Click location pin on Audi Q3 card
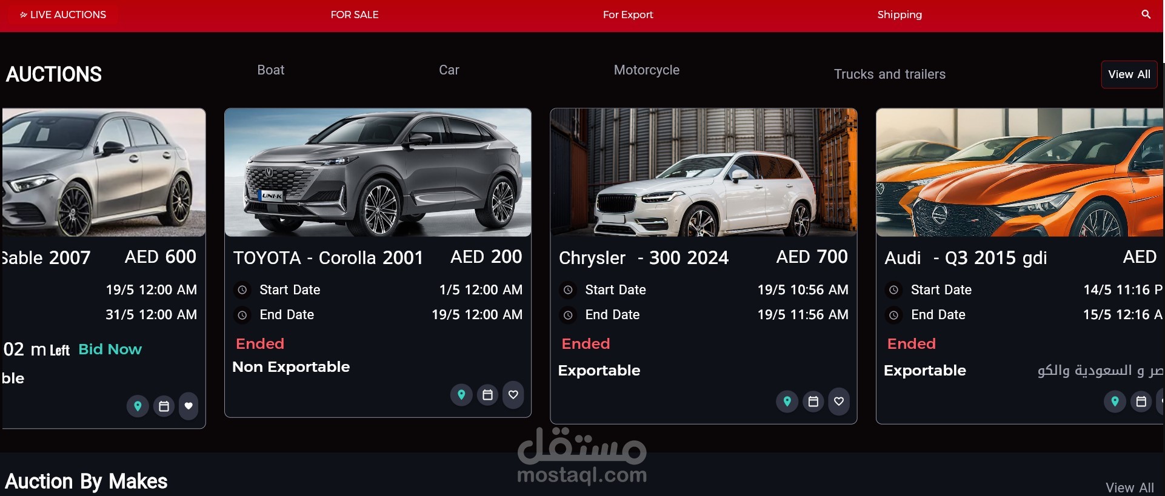Image resolution: width=1165 pixels, height=496 pixels. pos(1115,401)
